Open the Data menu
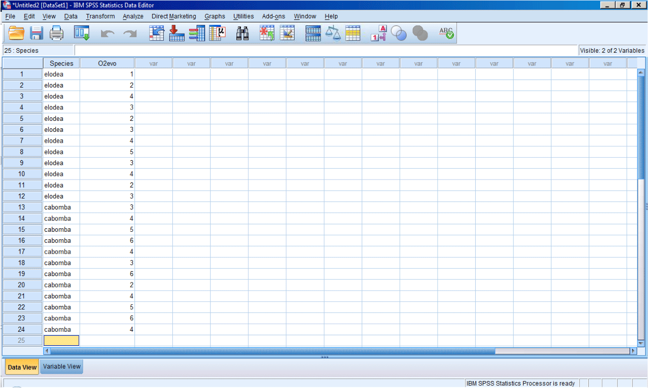 click(x=71, y=16)
